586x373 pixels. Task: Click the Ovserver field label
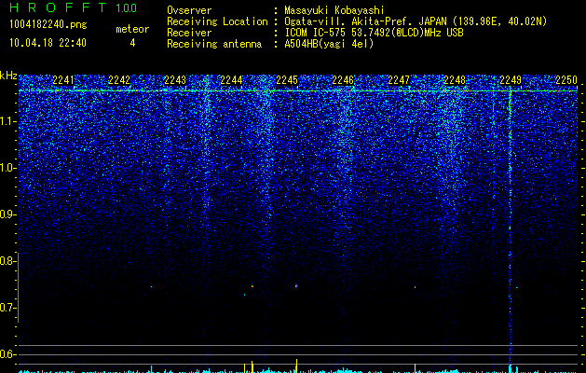[x=189, y=10]
